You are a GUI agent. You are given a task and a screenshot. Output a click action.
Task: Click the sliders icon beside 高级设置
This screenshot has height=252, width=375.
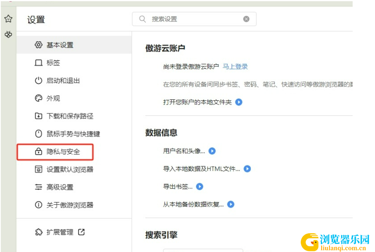38,187
